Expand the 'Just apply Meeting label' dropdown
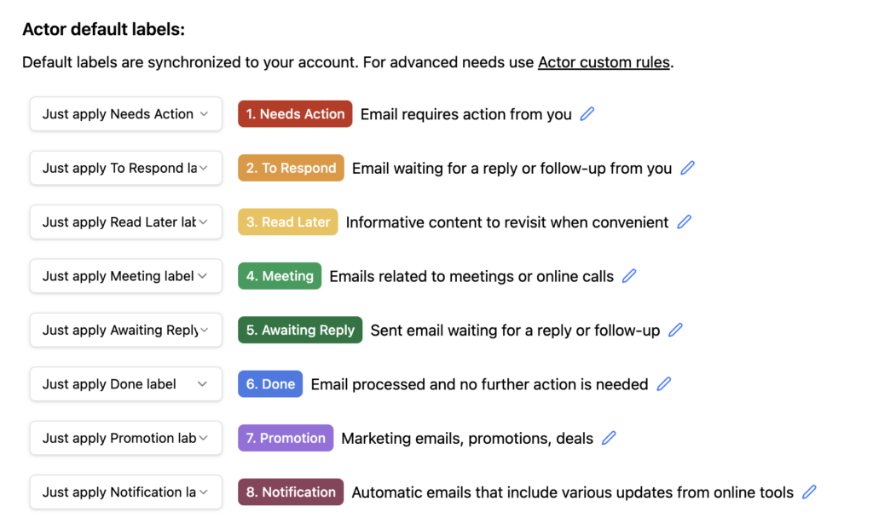 (x=125, y=276)
